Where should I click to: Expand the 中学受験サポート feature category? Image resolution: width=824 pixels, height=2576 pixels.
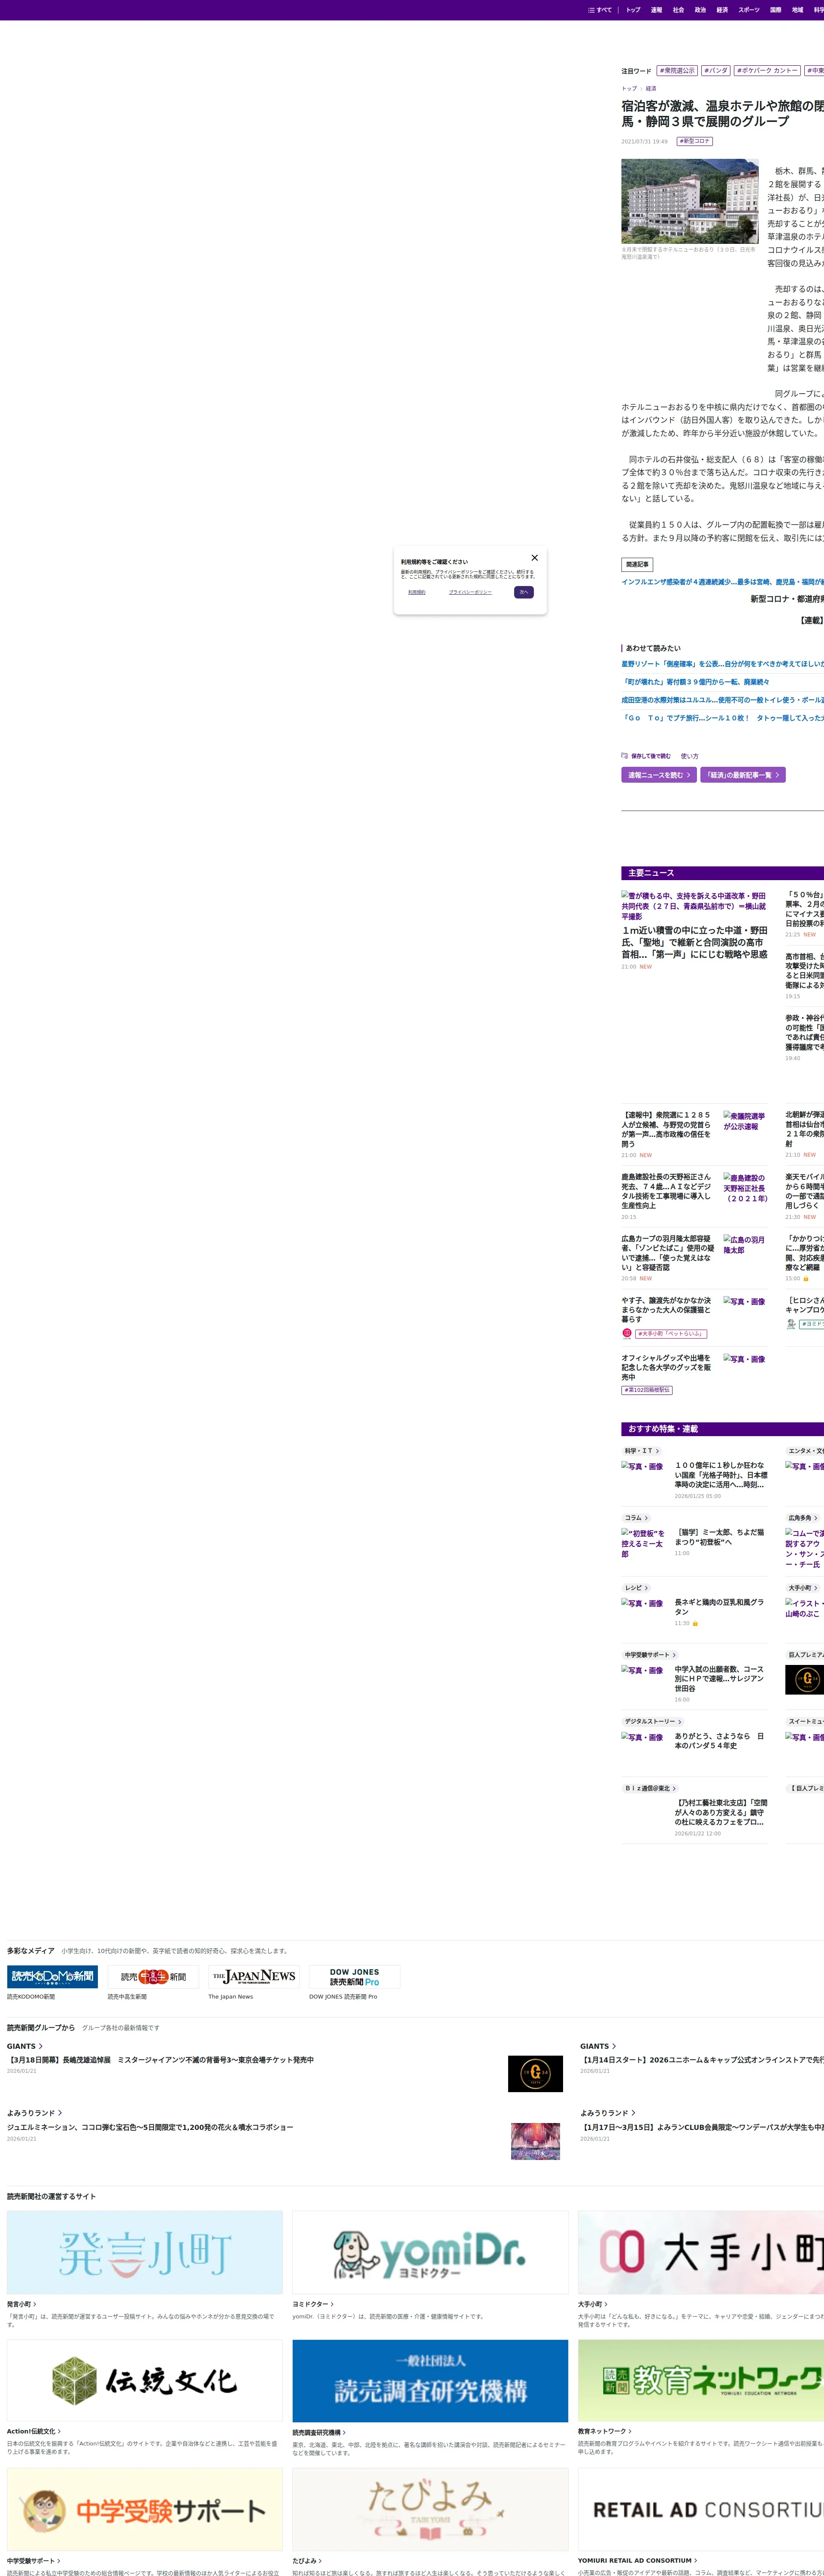[x=650, y=1655]
